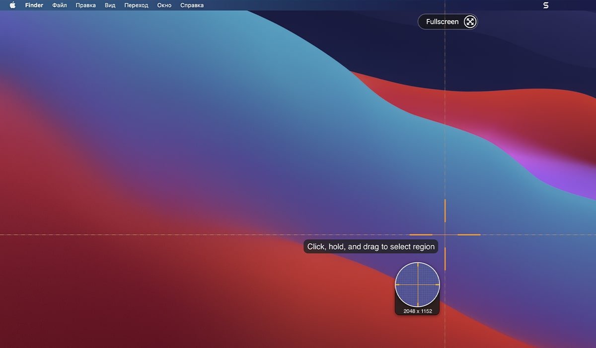Screen dimensions: 596x348
Task: Open the Правка menu
Action: (85, 5)
